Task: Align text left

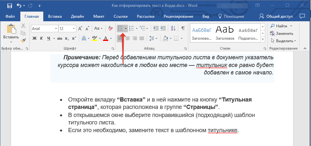Action: tap(120, 38)
